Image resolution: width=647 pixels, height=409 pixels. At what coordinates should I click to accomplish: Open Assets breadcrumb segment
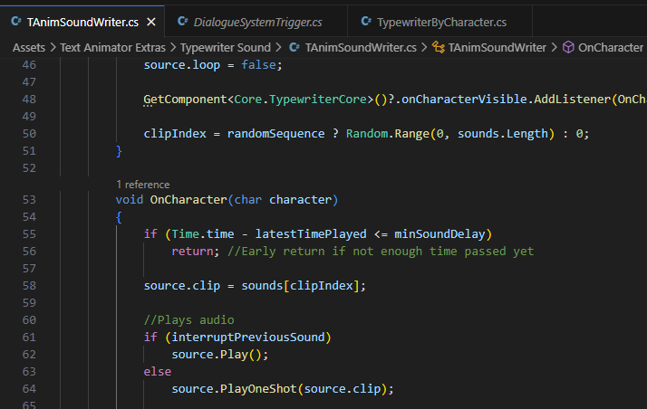[x=29, y=48]
